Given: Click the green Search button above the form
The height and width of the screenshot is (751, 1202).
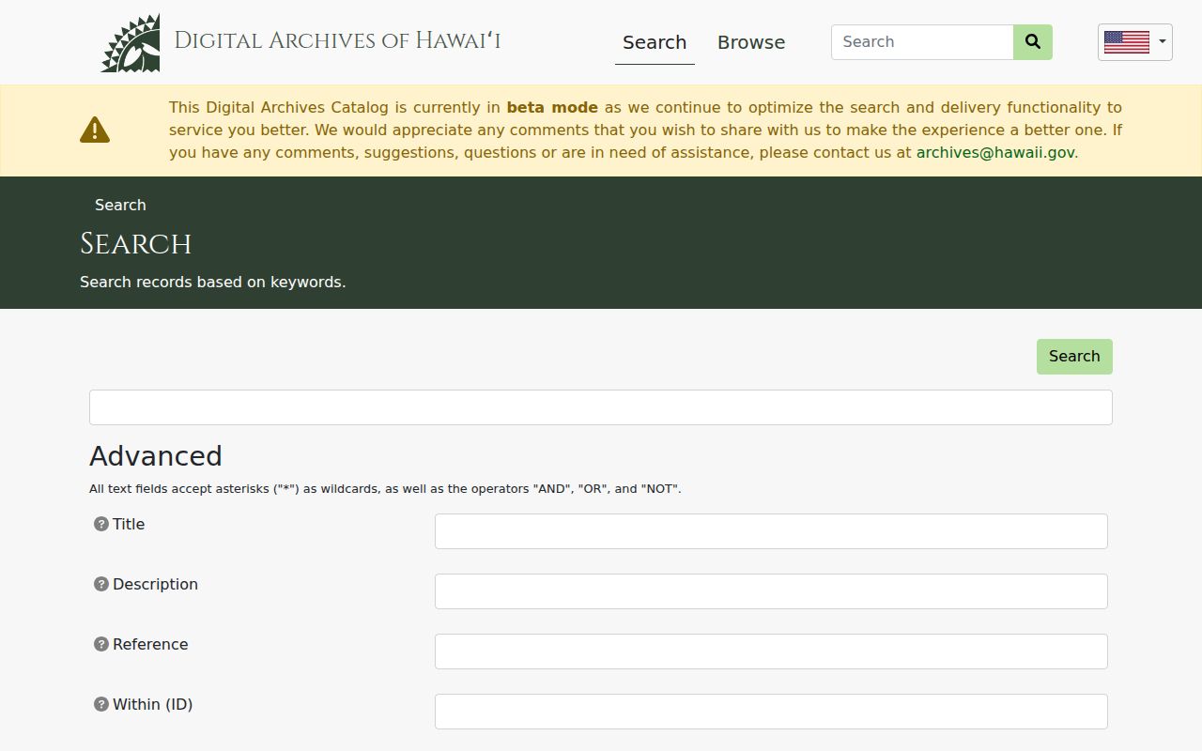Looking at the screenshot, I should [1074, 357].
